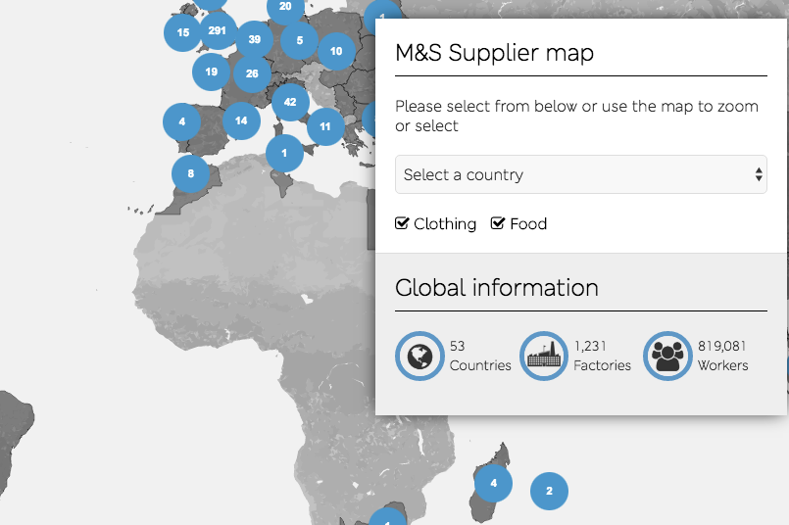Click the 11 cluster marker
This screenshot has height=525, width=789.
tap(325, 126)
